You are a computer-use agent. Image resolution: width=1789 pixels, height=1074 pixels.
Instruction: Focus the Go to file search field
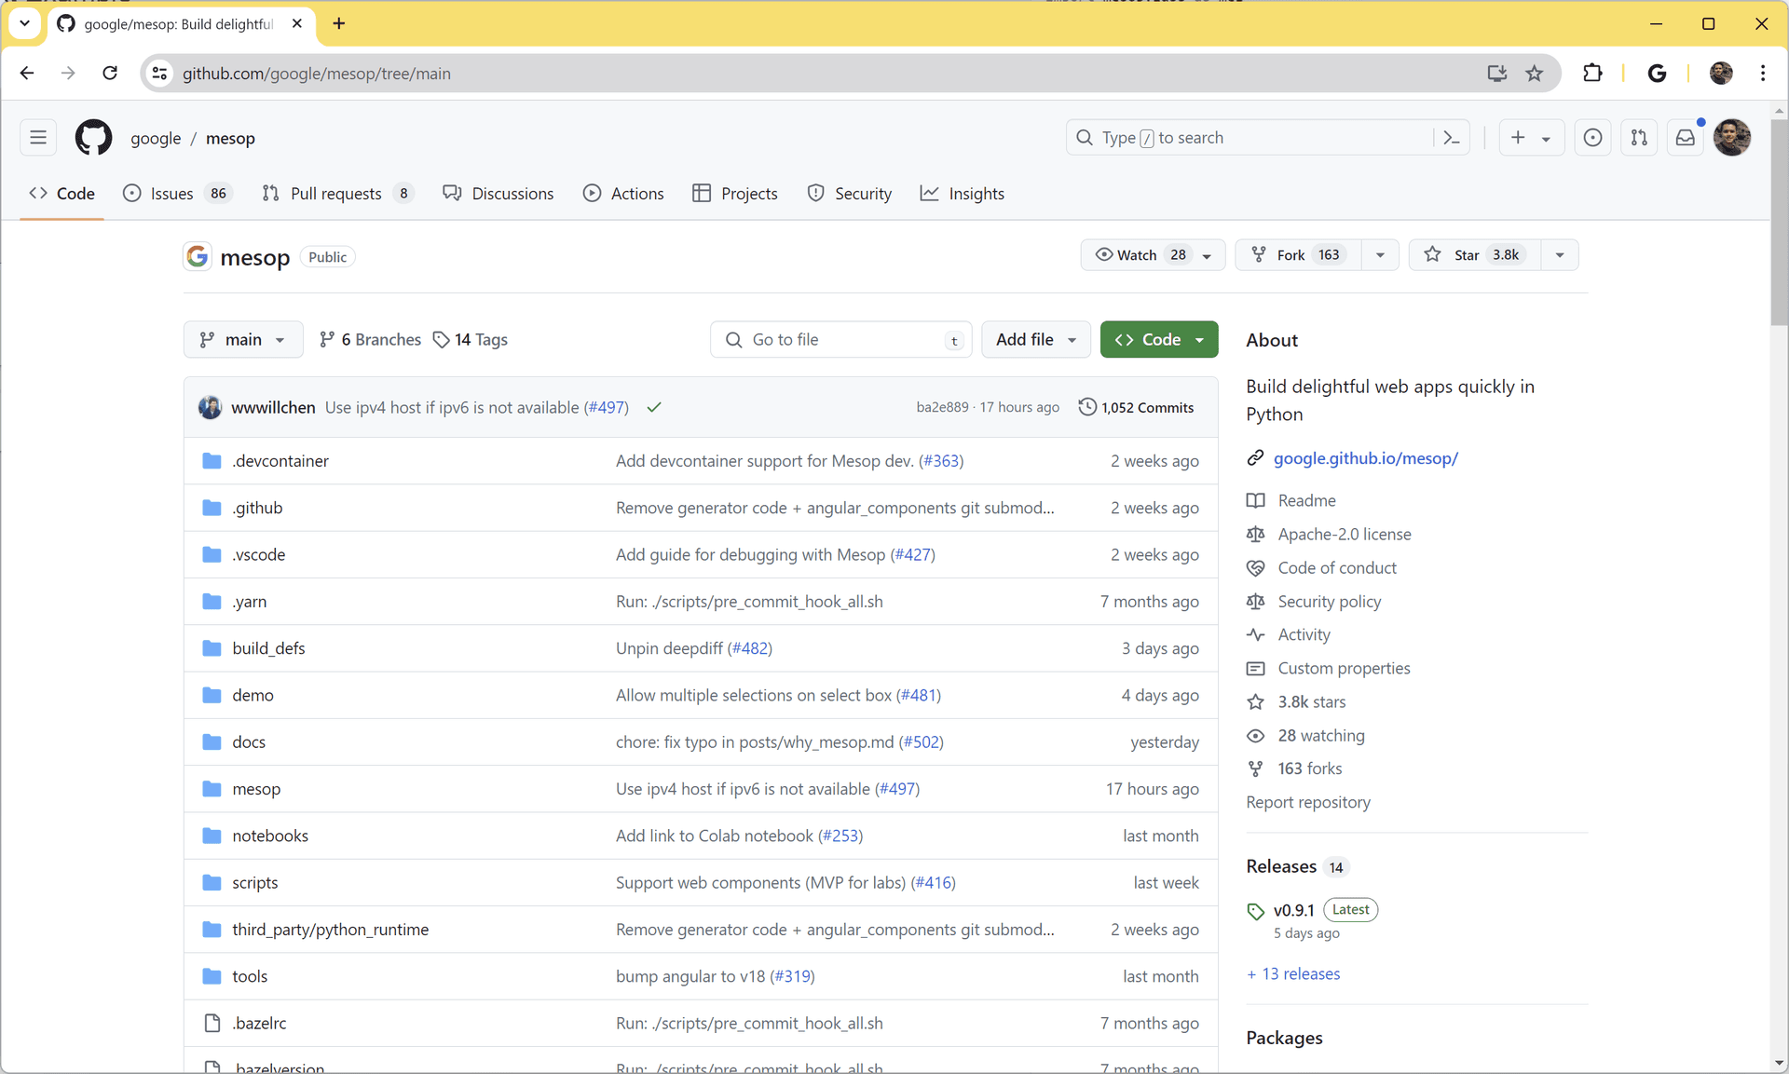click(840, 339)
